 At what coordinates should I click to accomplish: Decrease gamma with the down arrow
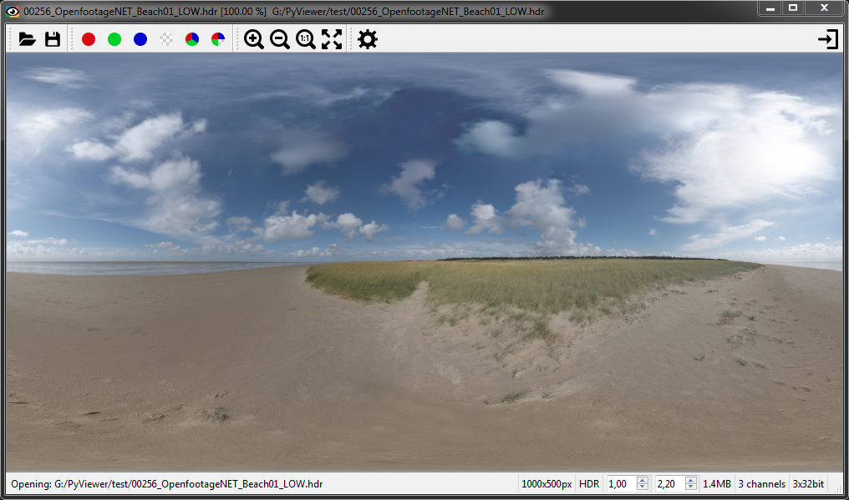coord(690,487)
